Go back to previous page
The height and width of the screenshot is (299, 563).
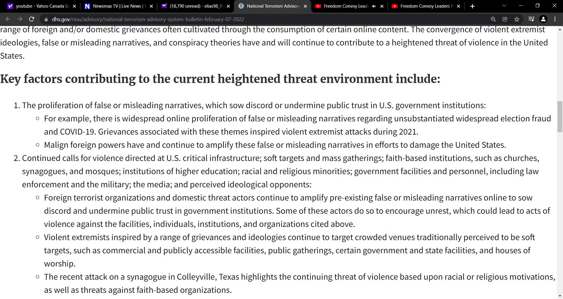pos(8,19)
